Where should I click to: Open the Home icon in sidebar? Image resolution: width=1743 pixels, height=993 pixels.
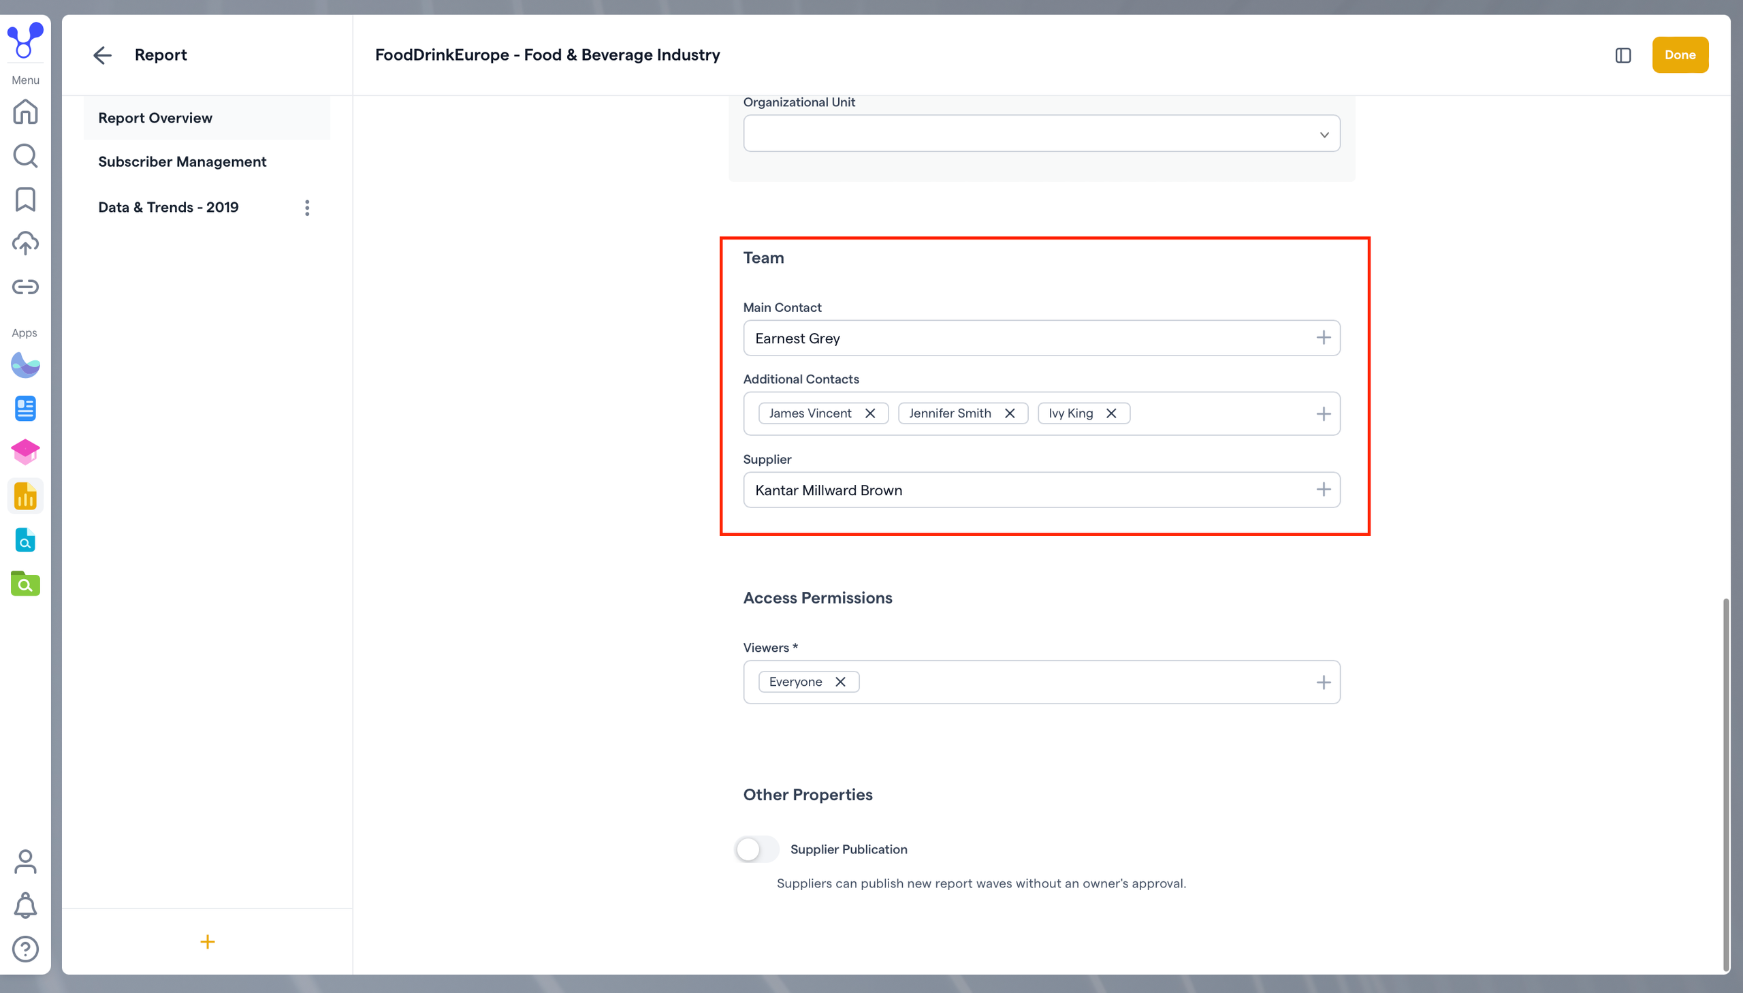point(25,111)
